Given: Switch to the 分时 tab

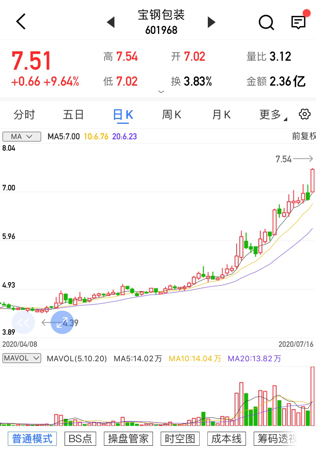Looking at the screenshot, I should [x=24, y=115].
